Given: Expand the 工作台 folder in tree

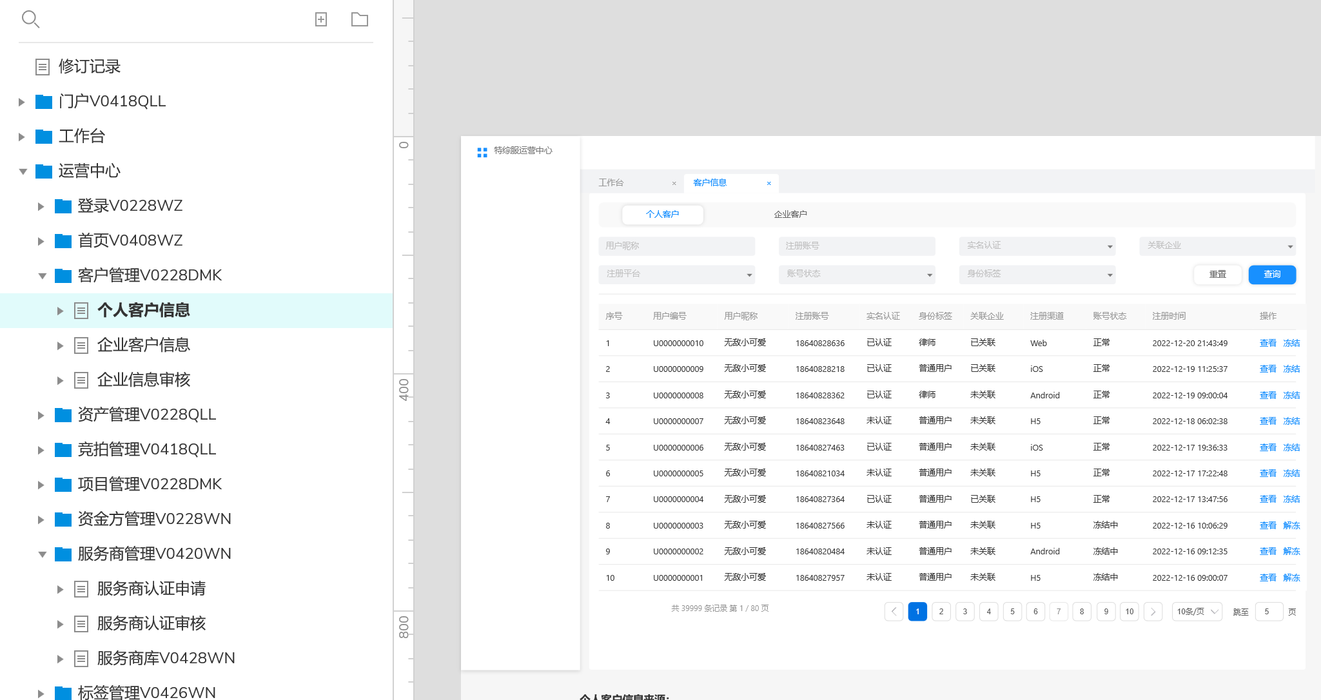Looking at the screenshot, I should pyautogui.click(x=21, y=137).
